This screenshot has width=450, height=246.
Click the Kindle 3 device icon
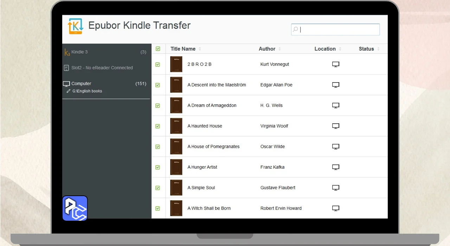coord(67,52)
